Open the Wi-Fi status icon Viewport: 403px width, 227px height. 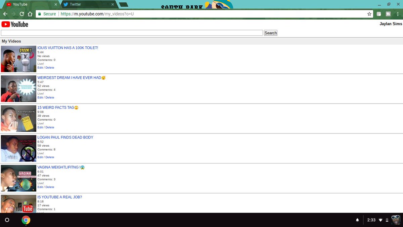380,220
